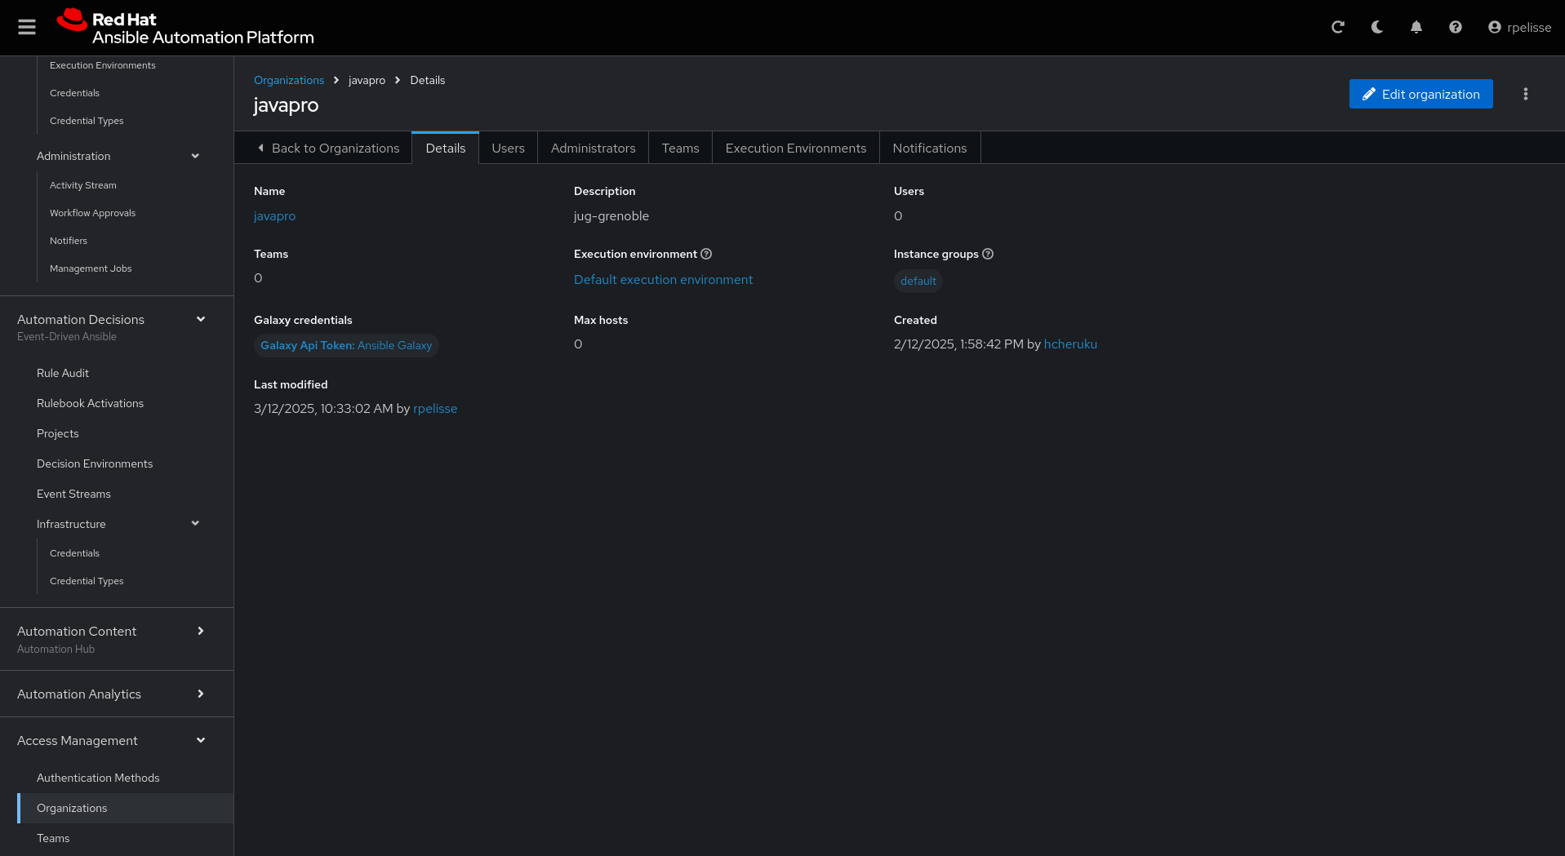Switch to the Administrators tab
1565x856 pixels.
593,148
